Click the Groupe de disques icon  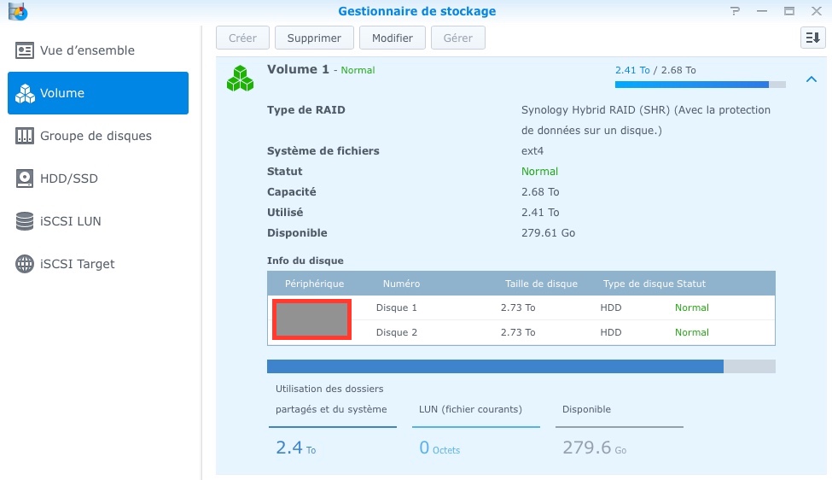pos(25,136)
